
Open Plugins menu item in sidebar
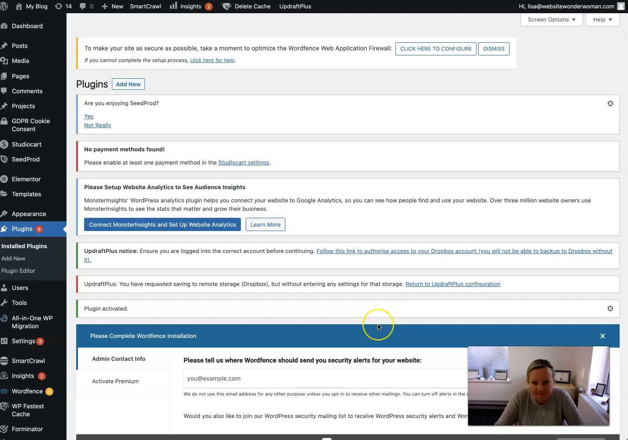(x=33, y=229)
